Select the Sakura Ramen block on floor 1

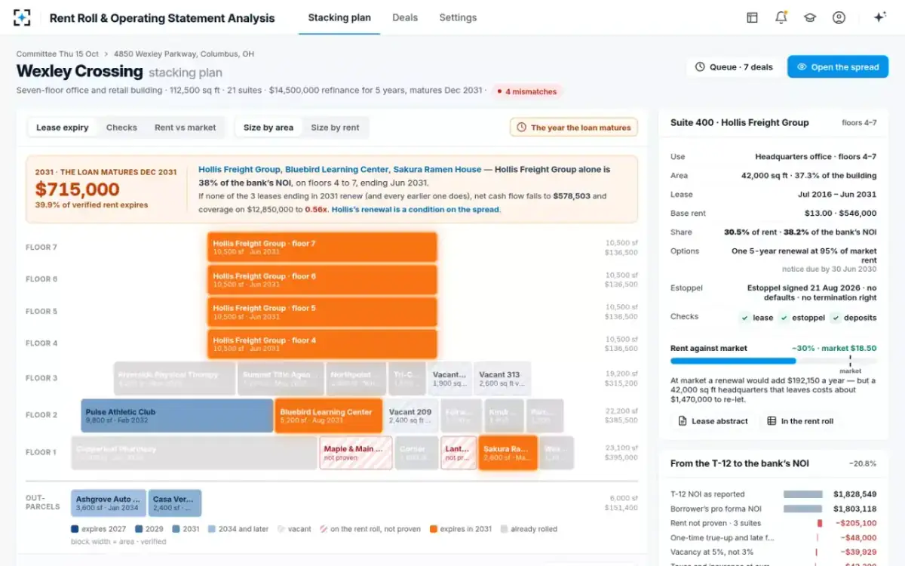coord(508,453)
